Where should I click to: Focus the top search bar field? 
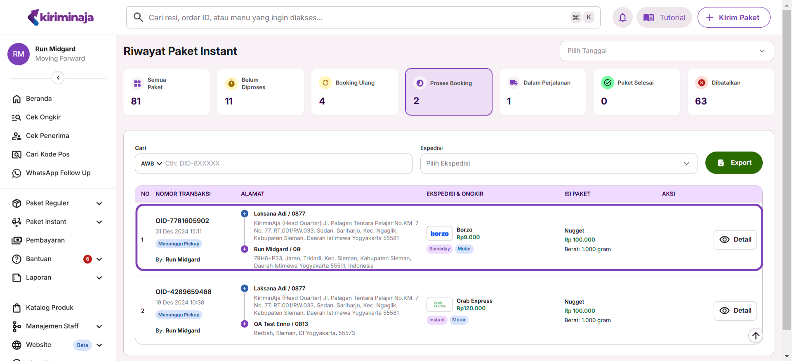pyautogui.click(x=355, y=17)
